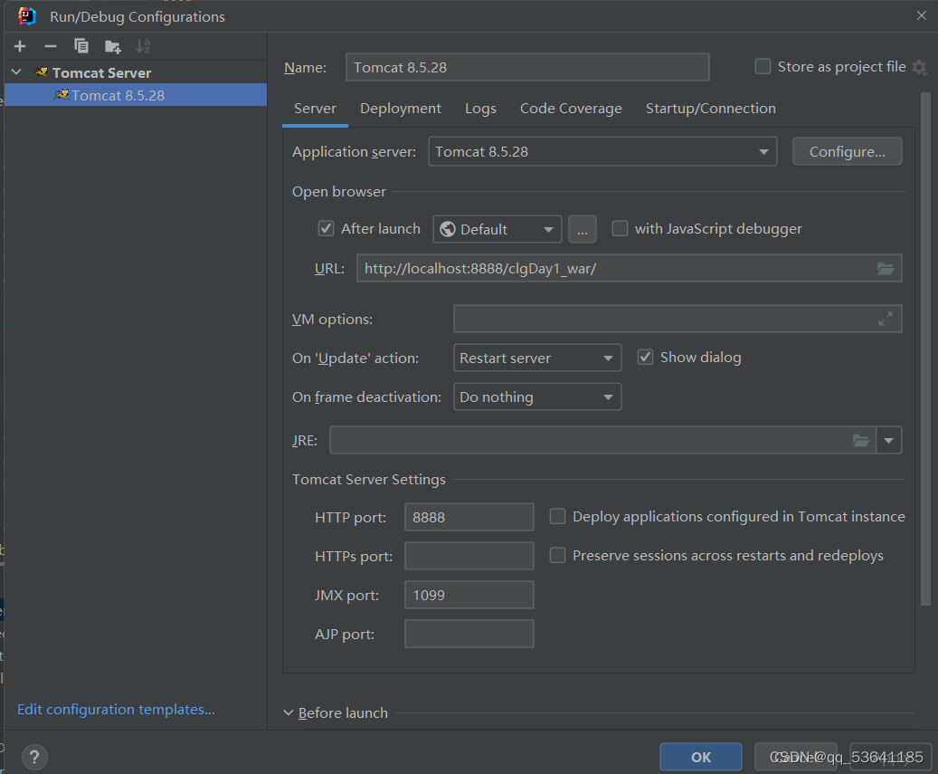Click the right panel vertical scrollbar

[925, 349]
